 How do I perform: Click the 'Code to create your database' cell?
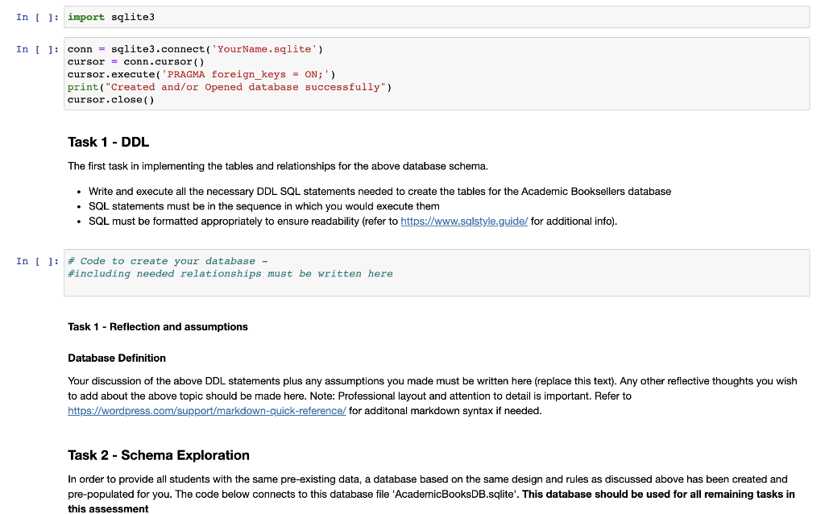[437, 272]
